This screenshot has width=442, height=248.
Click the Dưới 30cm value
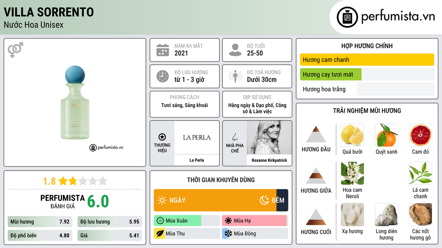[x=262, y=80]
